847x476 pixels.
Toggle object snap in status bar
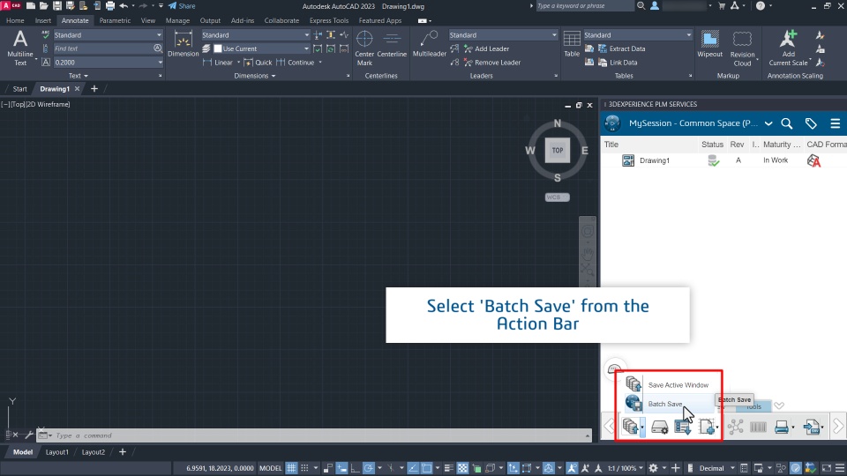(x=427, y=468)
